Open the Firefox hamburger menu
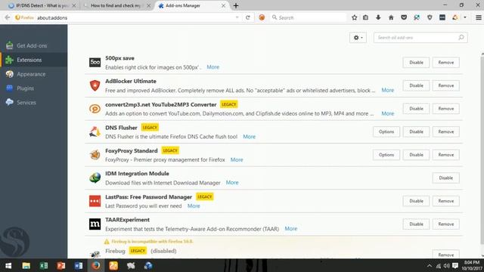484x272 pixels. tap(478, 17)
